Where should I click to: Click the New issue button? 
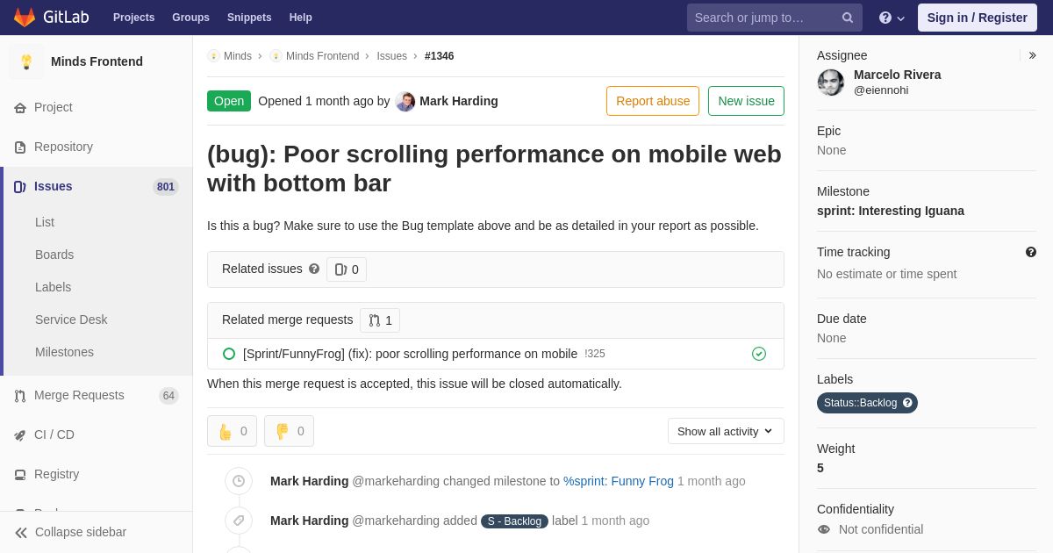click(746, 101)
